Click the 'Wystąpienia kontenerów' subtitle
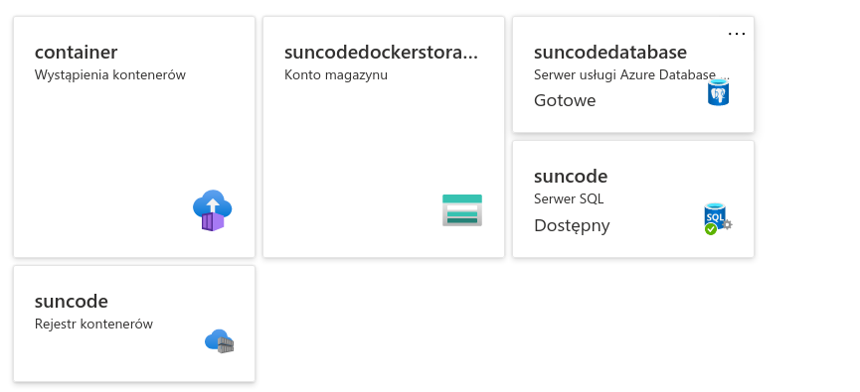Image resolution: width=860 pixels, height=392 pixels. 110,75
